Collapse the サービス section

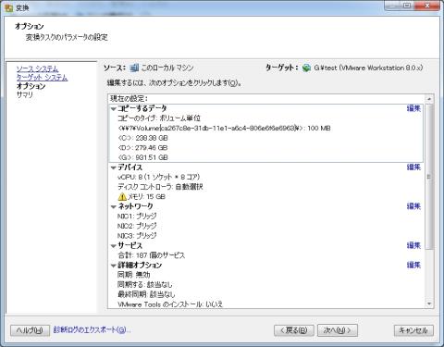point(114,246)
